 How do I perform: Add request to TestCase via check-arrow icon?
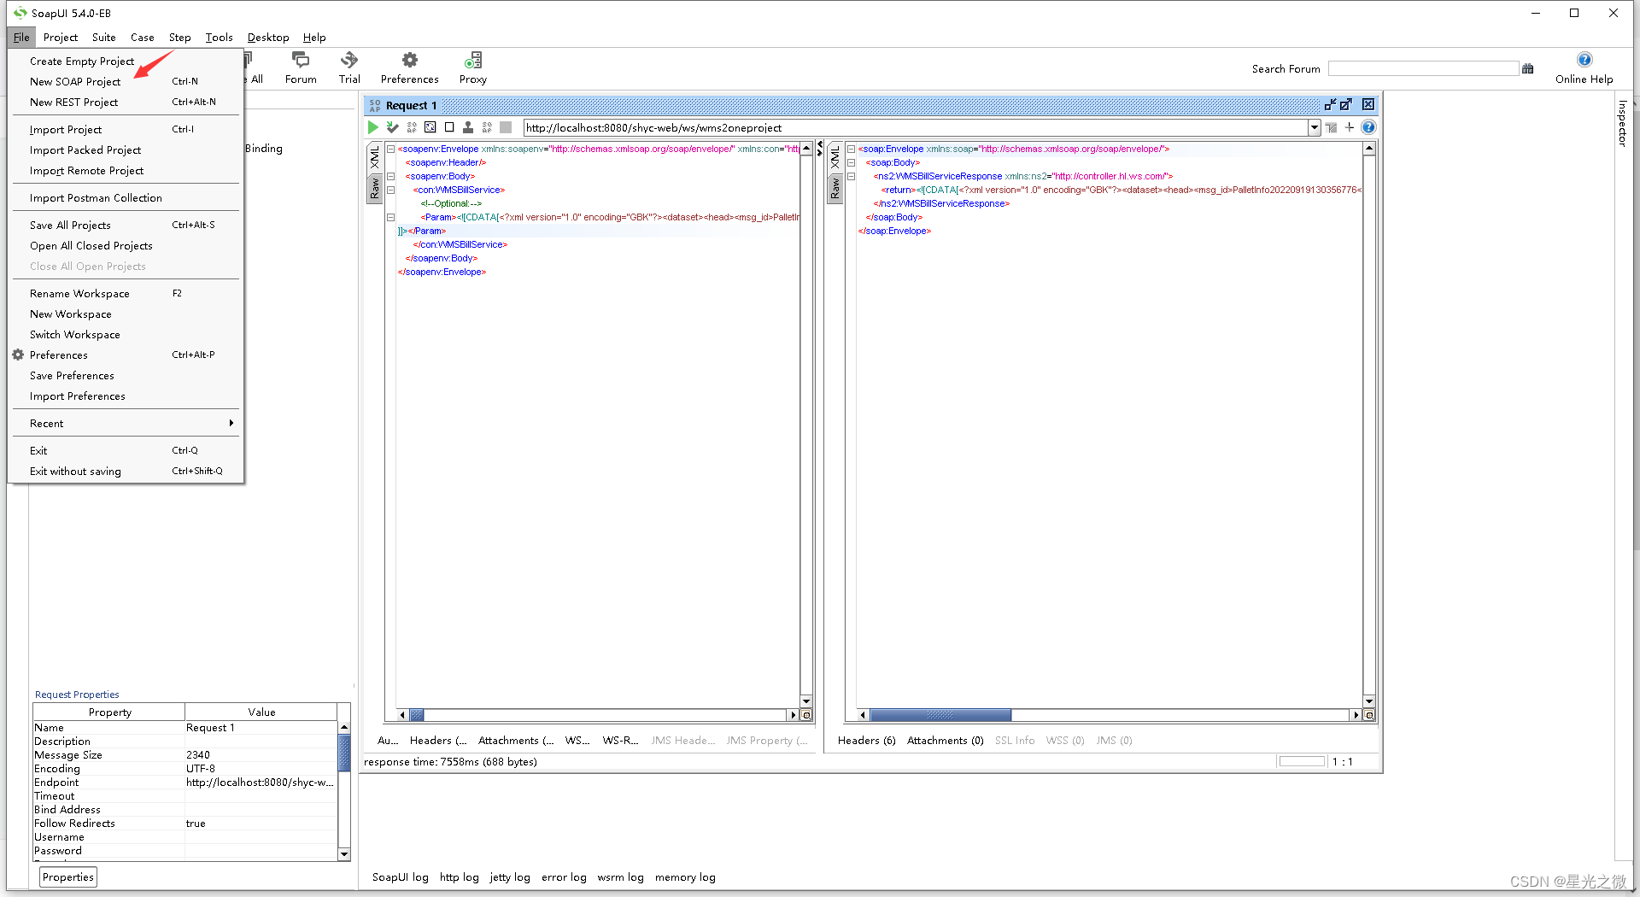click(392, 127)
